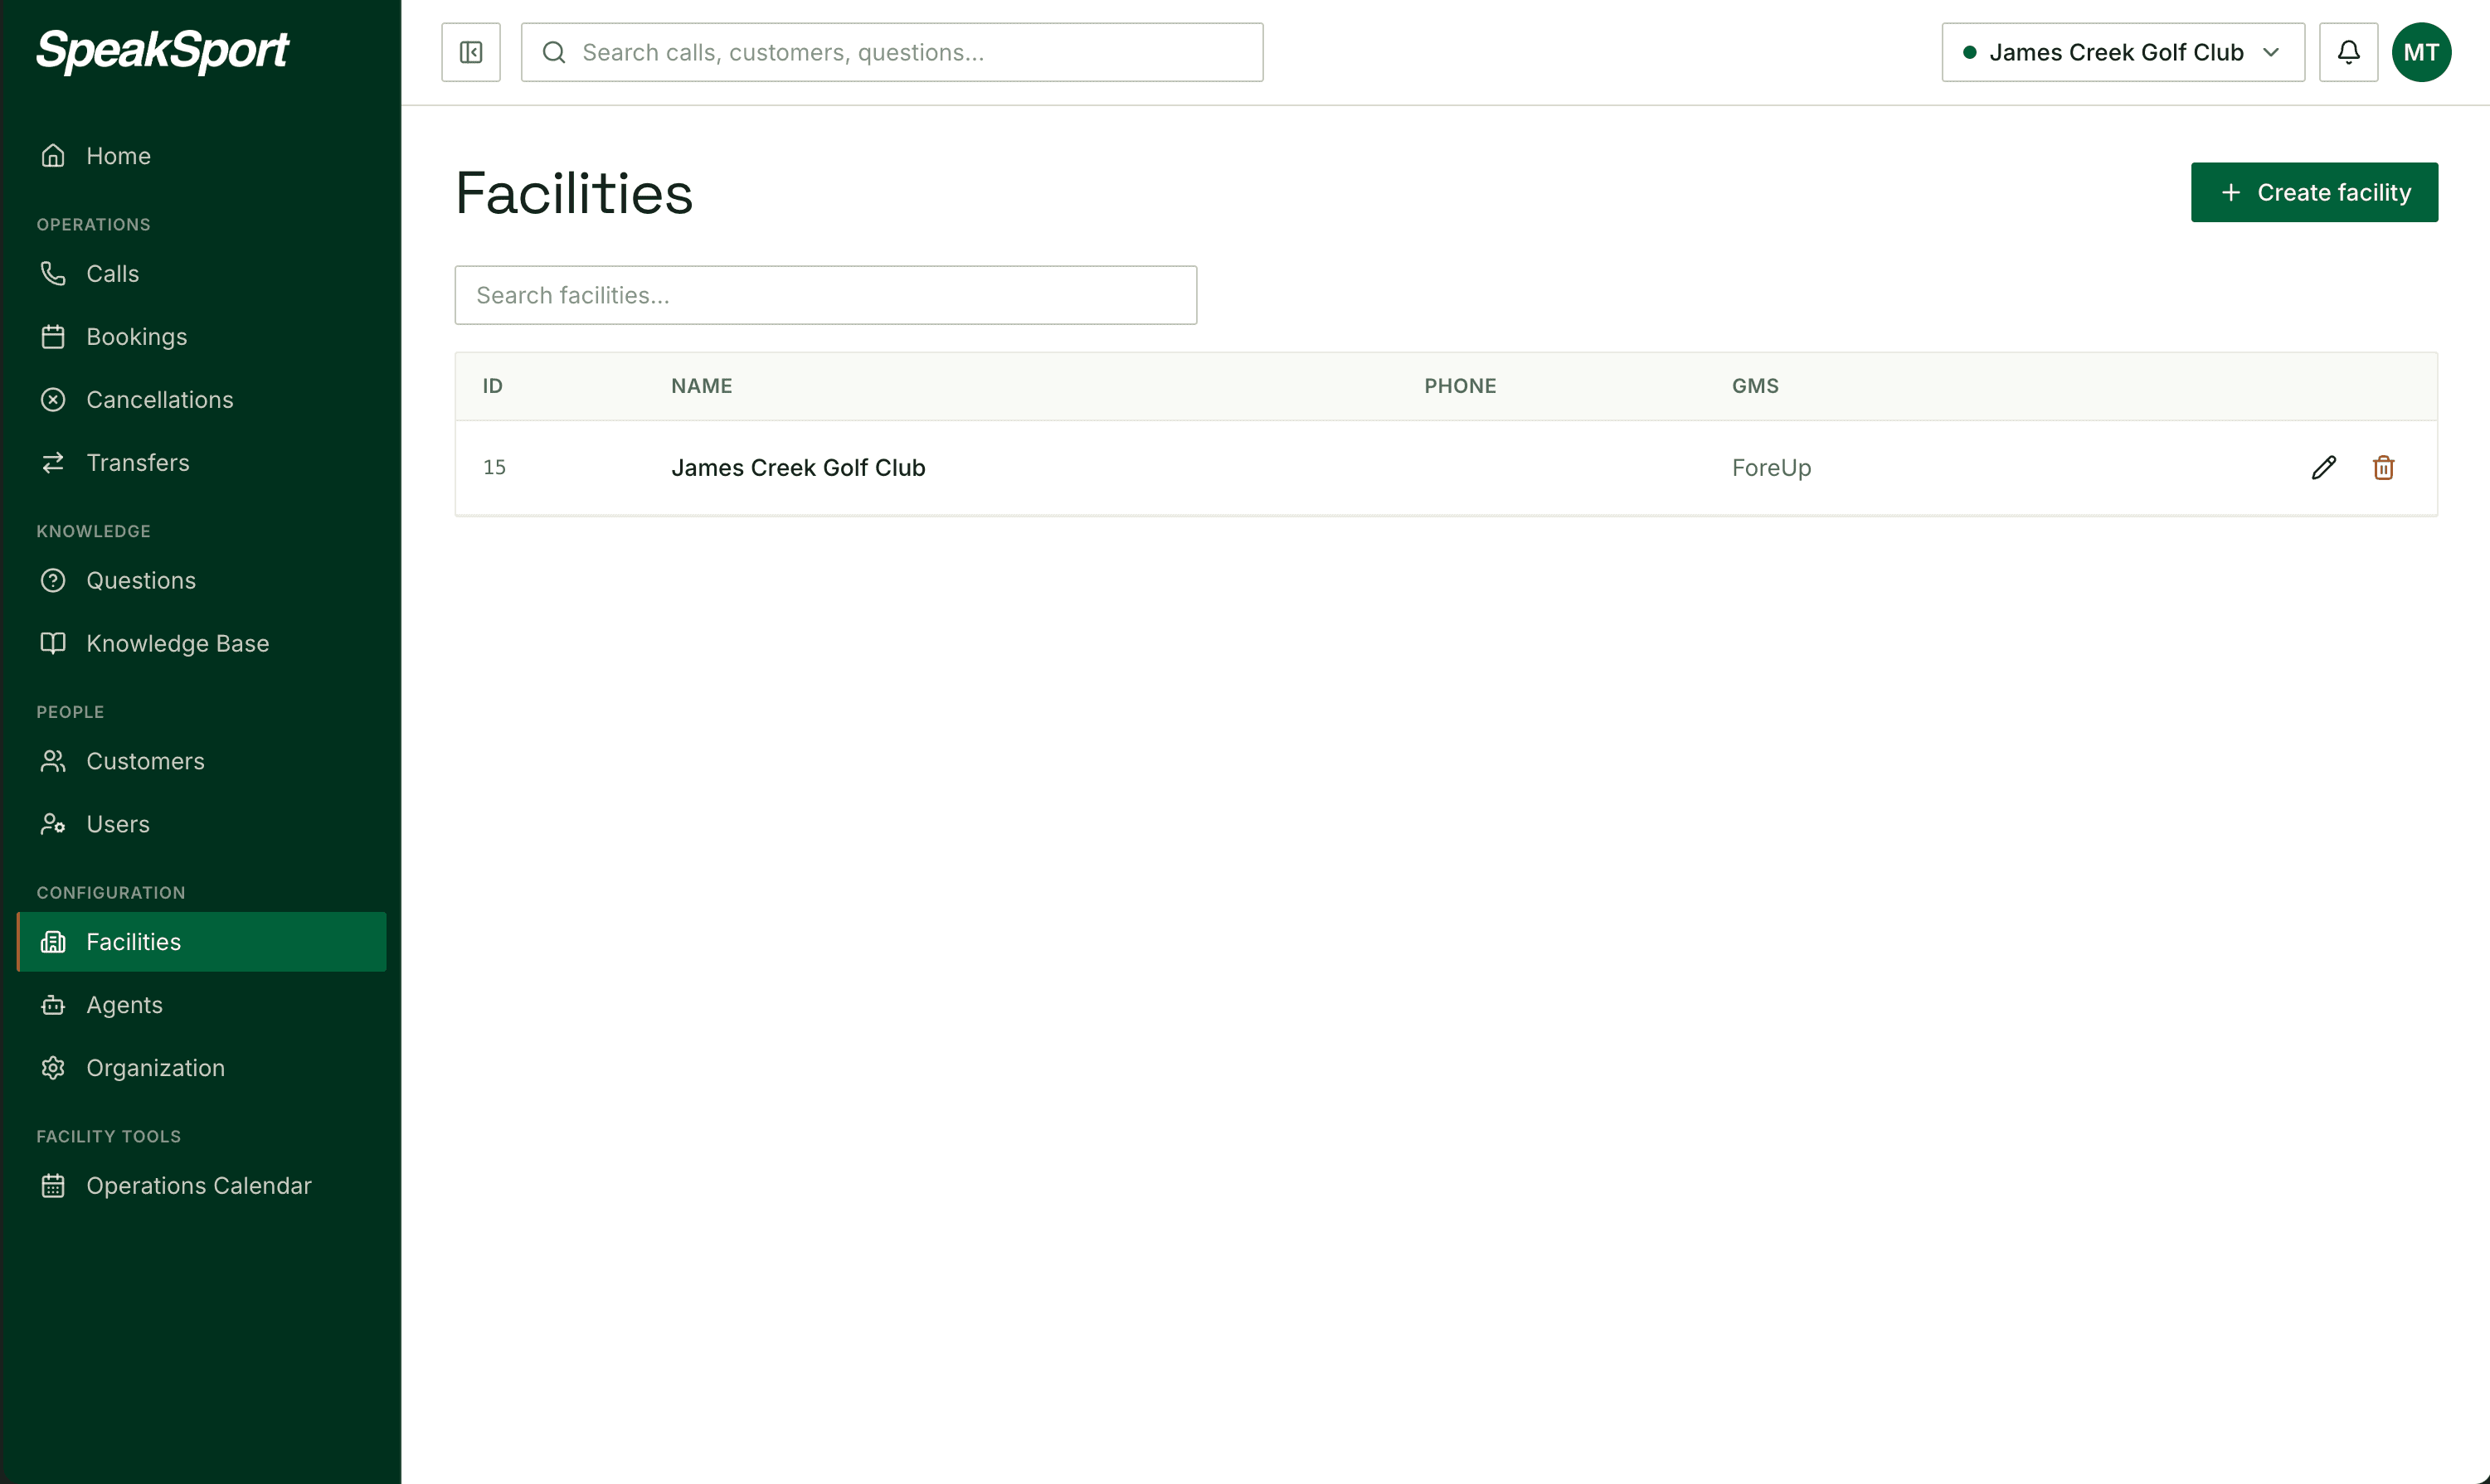
Task: Click the PHONE column header
Action: 1460,386
